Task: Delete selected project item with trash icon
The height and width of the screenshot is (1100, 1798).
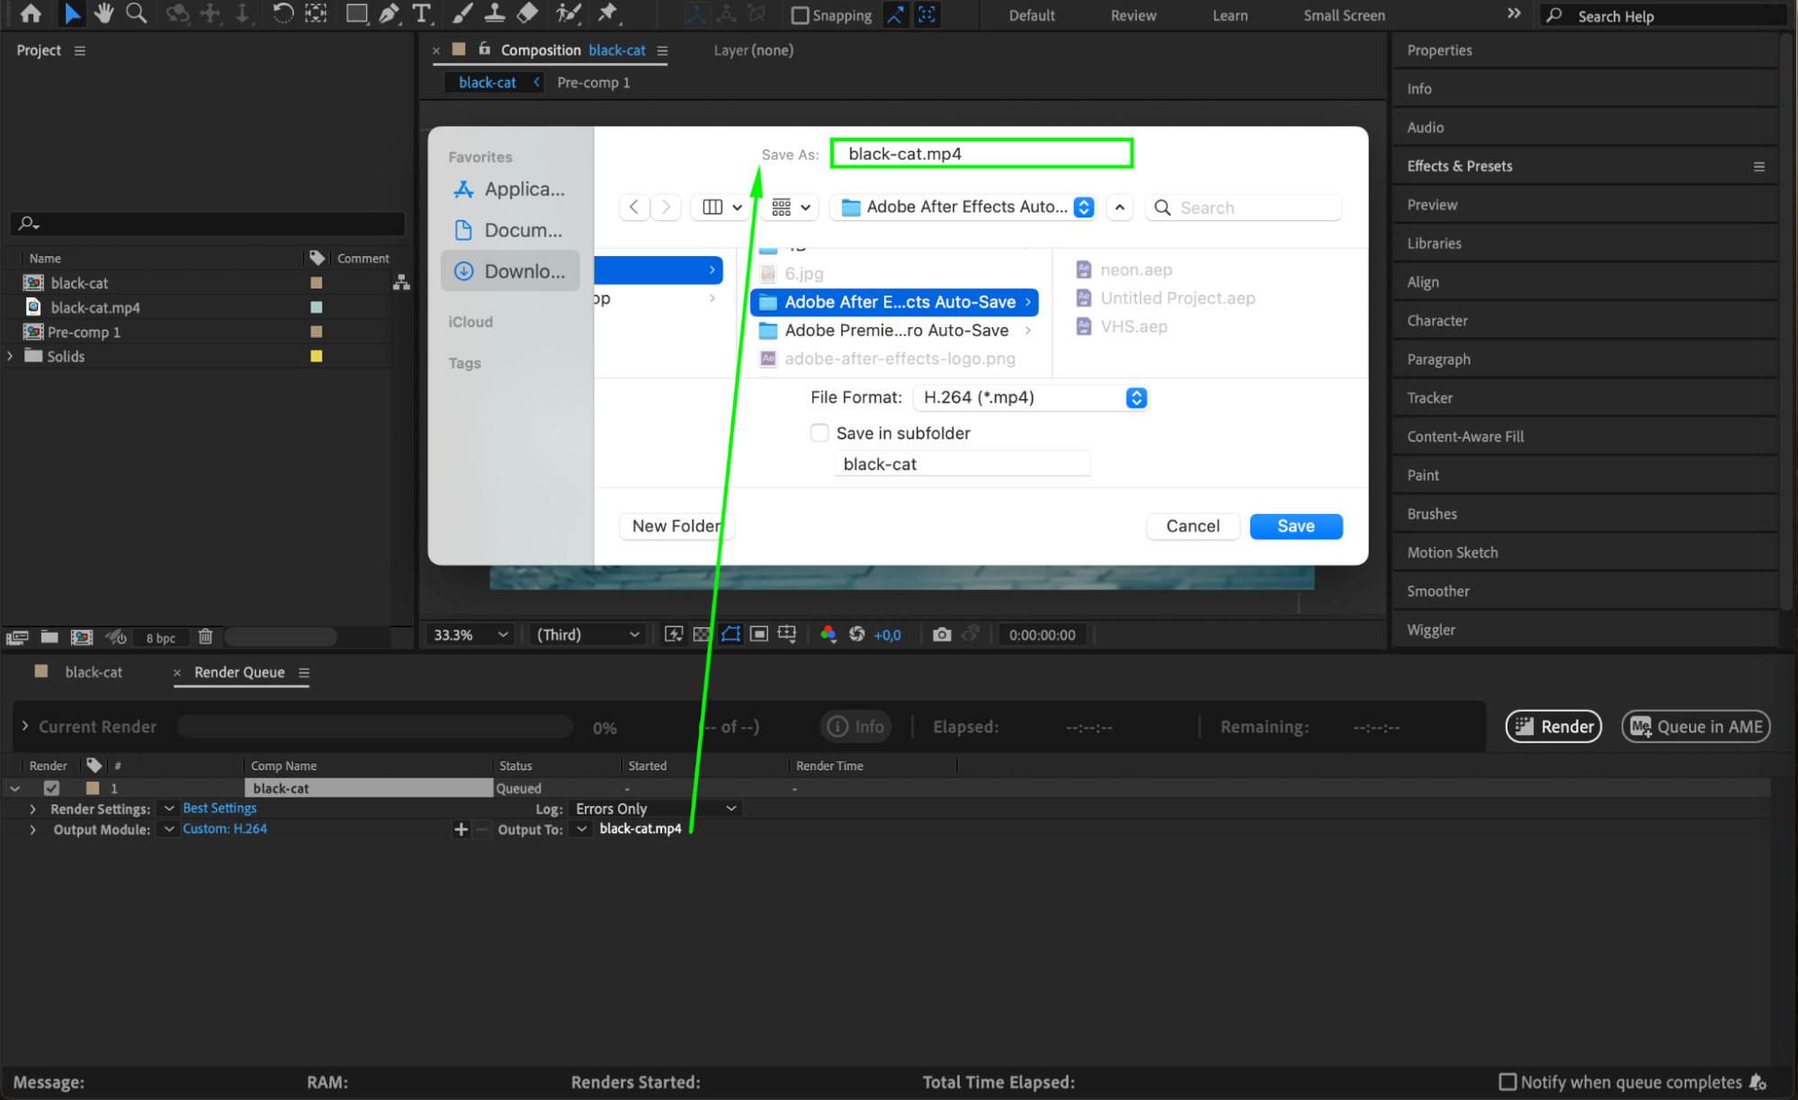Action: [205, 637]
